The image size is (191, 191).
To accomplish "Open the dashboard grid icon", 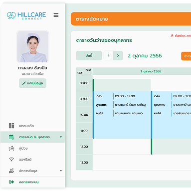I will 11,126.
